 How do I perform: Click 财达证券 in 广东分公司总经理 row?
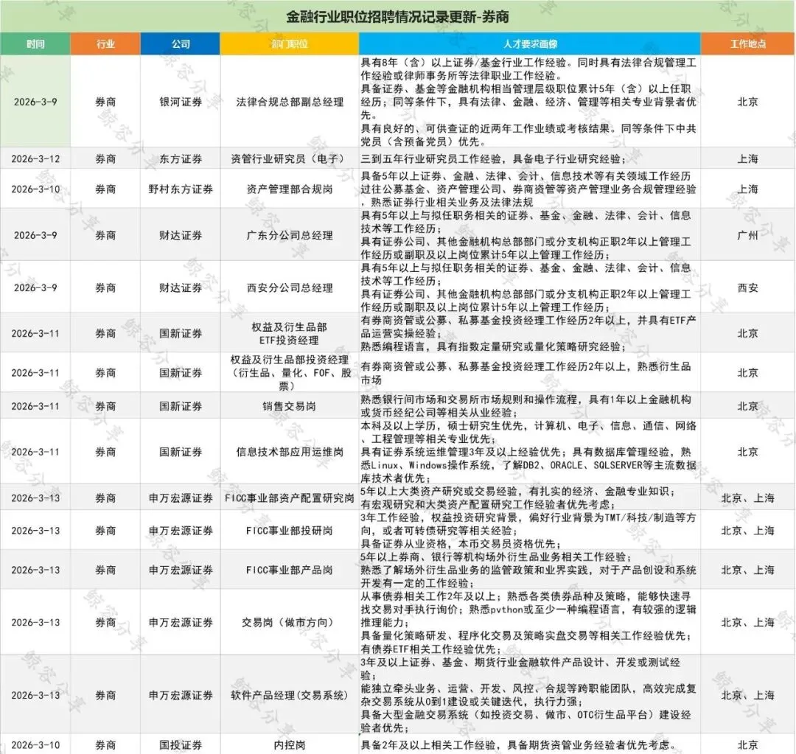pyautogui.click(x=181, y=235)
